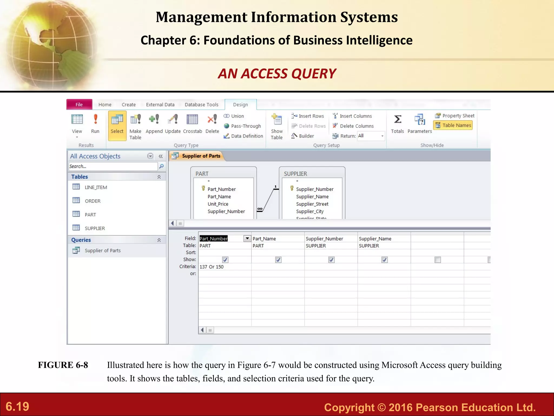Screen dimensions: 554x416
Task: Open the Supplier of Parts query in Queries
Action: click(103, 251)
